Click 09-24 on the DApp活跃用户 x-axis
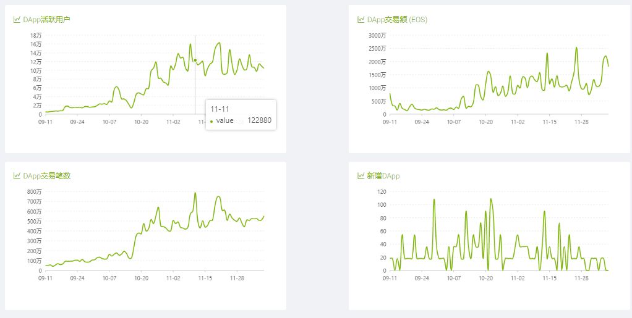632x318 pixels. pos(77,122)
